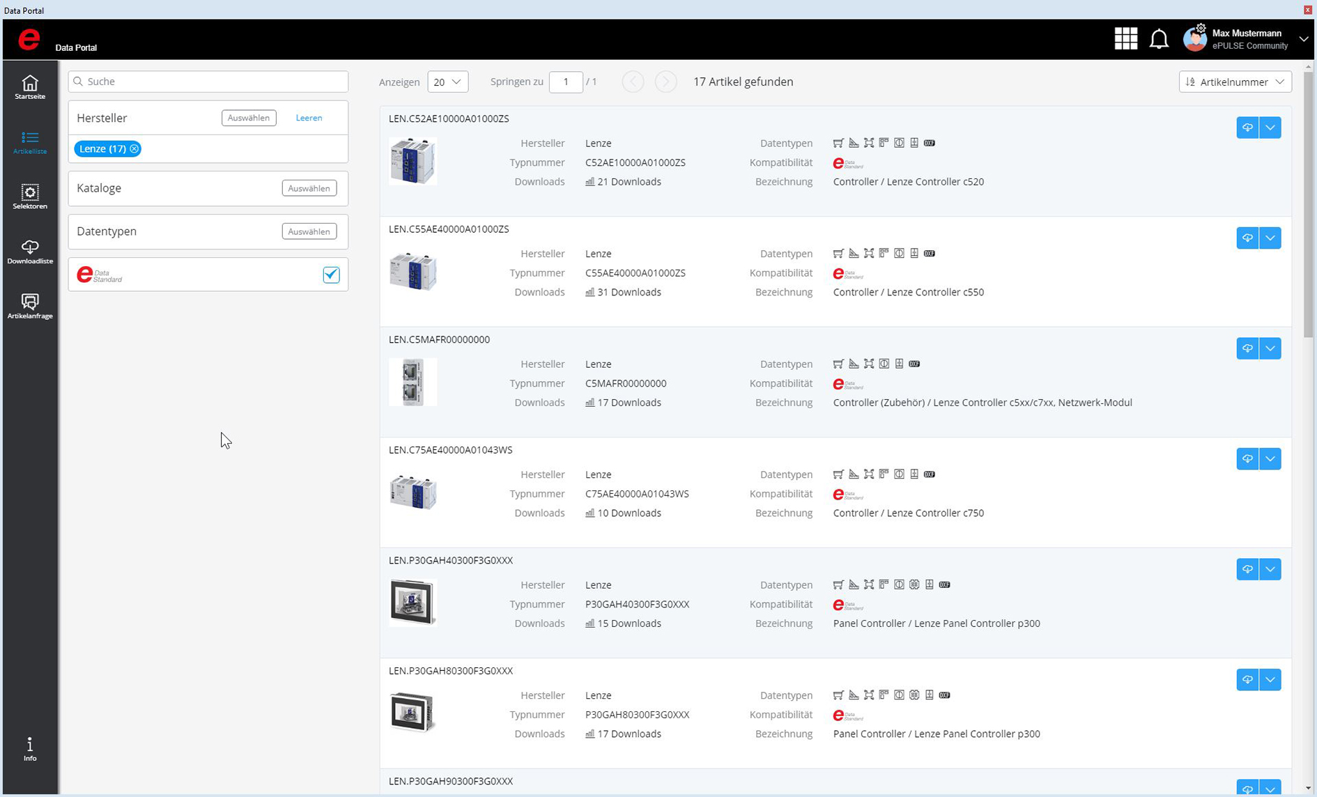The height and width of the screenshot is (797, 1317).
Task: Open the Anzeigen page size dropdown
Action: tap(447, 82)
